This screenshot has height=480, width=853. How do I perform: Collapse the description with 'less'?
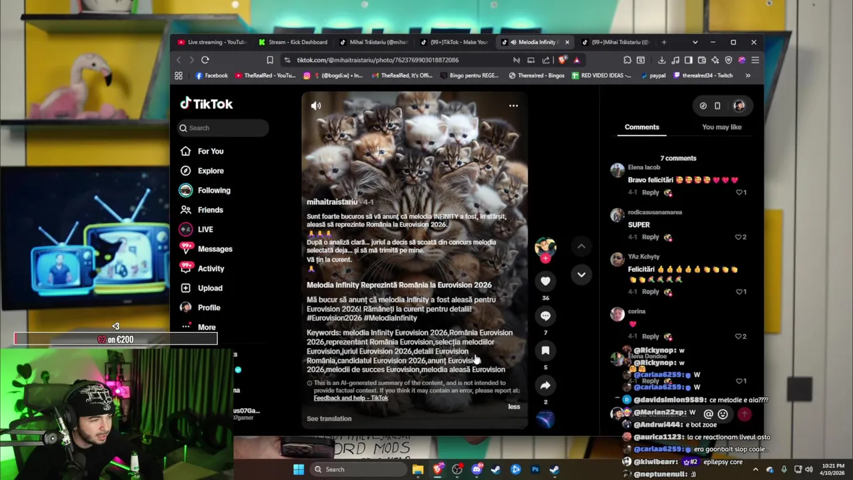coord(514,407)
